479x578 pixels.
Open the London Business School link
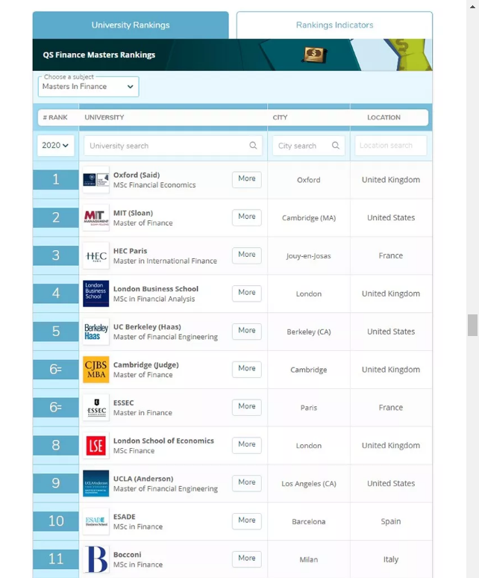point(156,289)
